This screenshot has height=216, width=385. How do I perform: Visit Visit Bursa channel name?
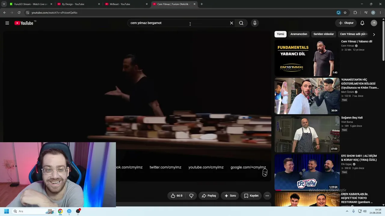tap(347, 122)
